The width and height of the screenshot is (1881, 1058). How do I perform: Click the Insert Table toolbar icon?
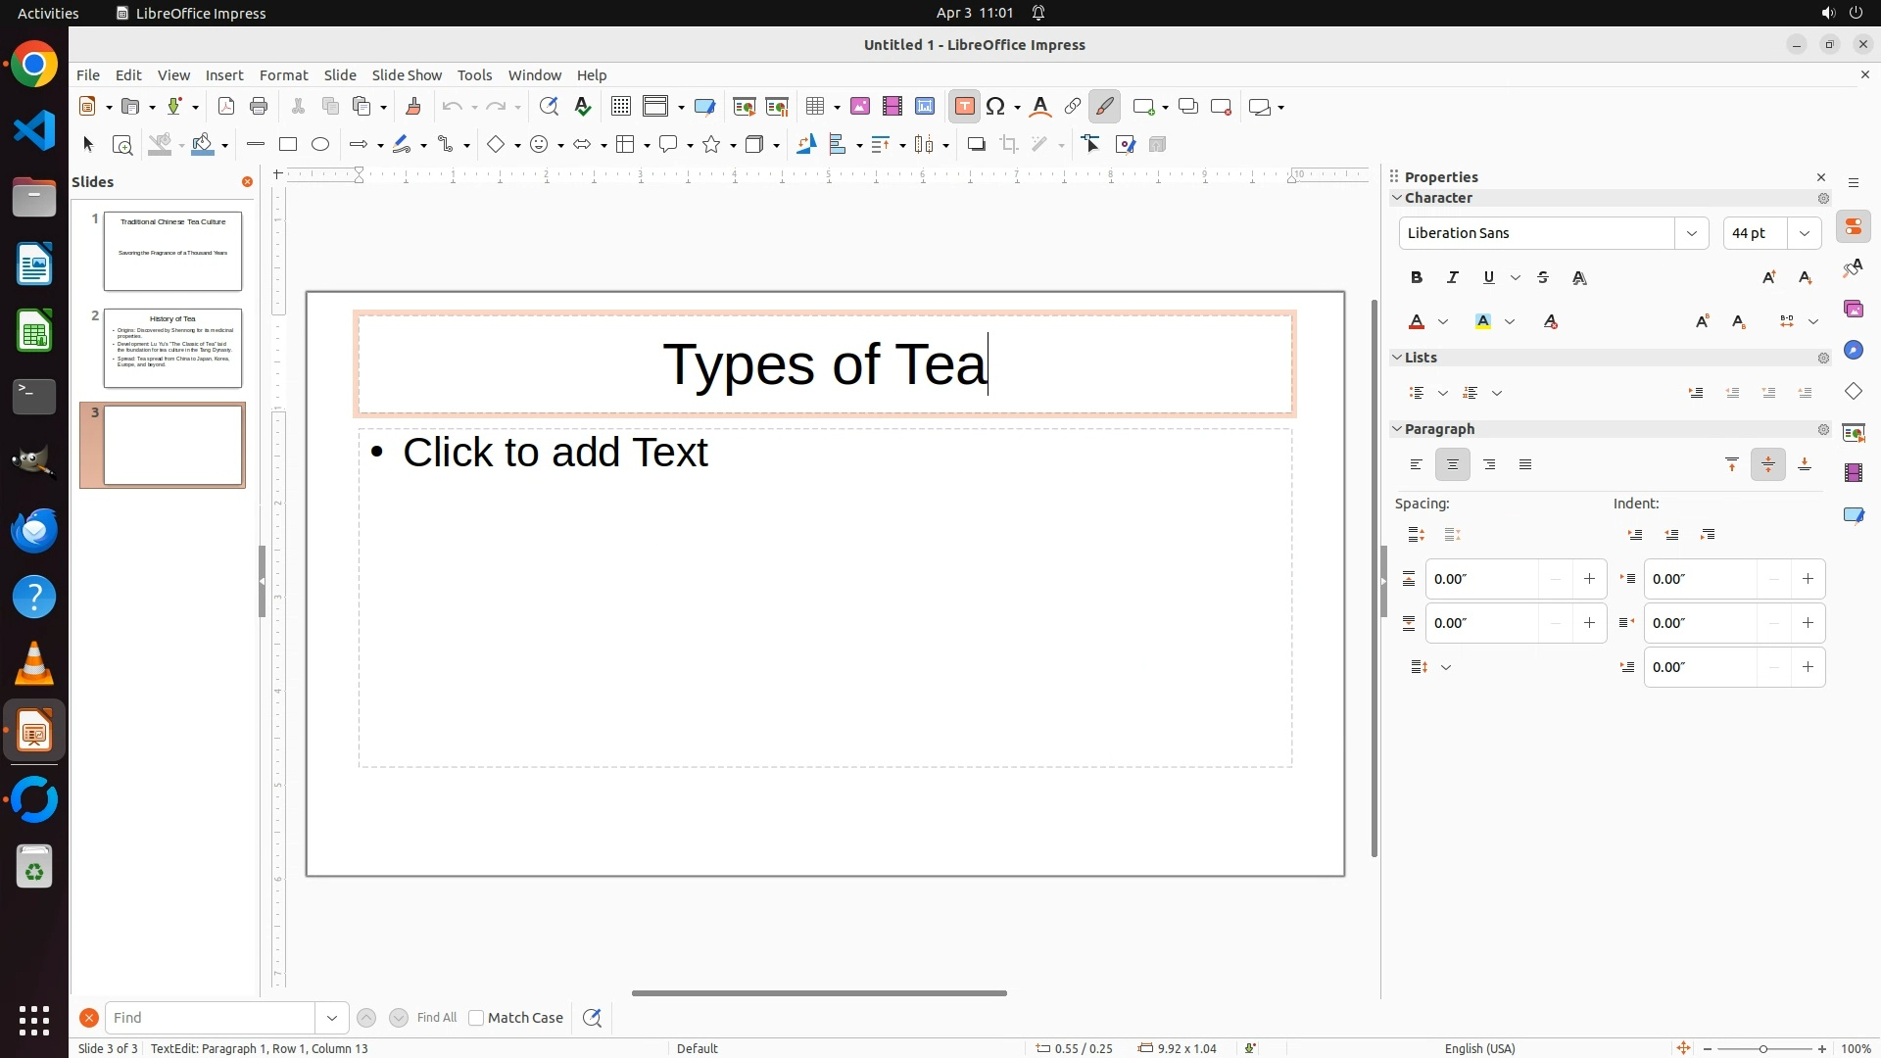pyautogui.click(x=814, y=107)
